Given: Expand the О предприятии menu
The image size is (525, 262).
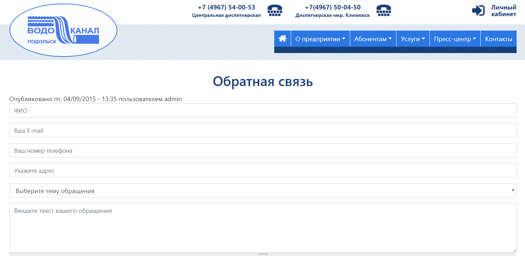Looking at the screenshot, I should pos(320,39).
